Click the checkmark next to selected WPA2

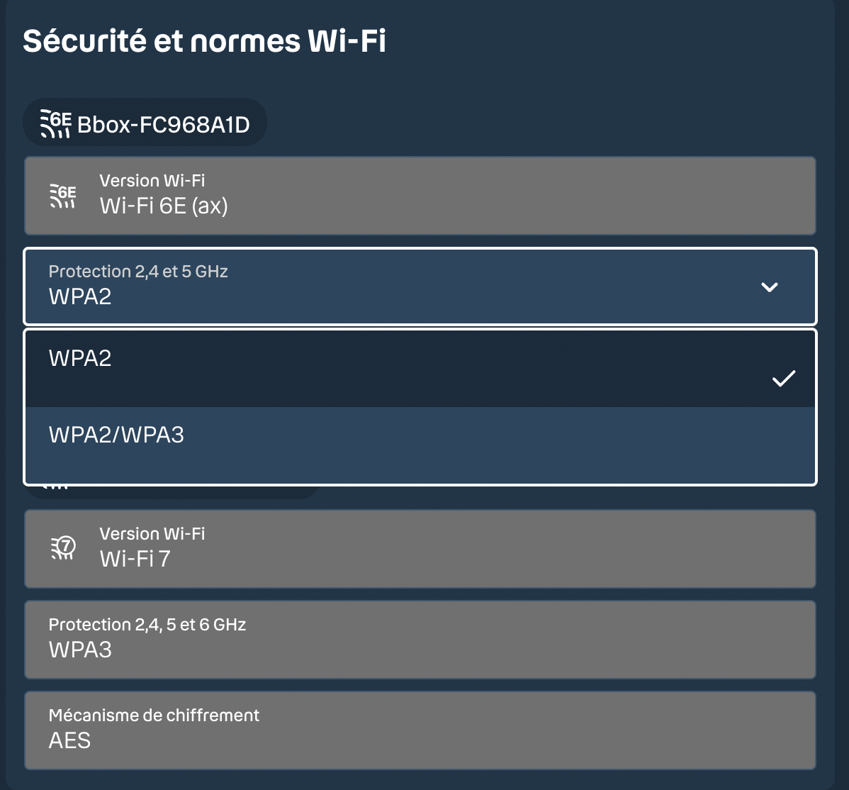pos(784,378)
